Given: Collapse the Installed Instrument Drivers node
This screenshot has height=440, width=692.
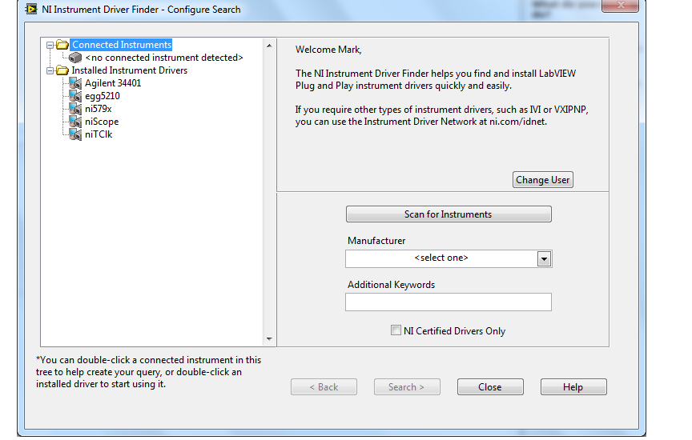Looking at the screenshot, I should (x=50, y=70).
